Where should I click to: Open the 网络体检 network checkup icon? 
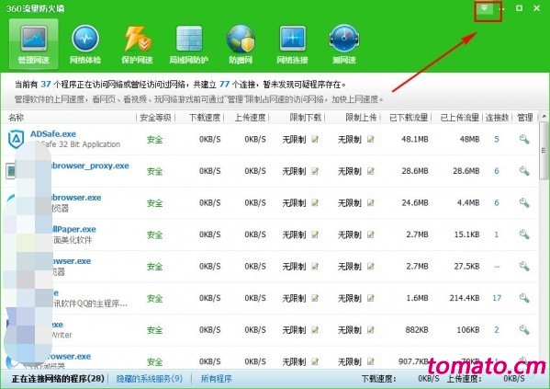click(x=85, y=44)
